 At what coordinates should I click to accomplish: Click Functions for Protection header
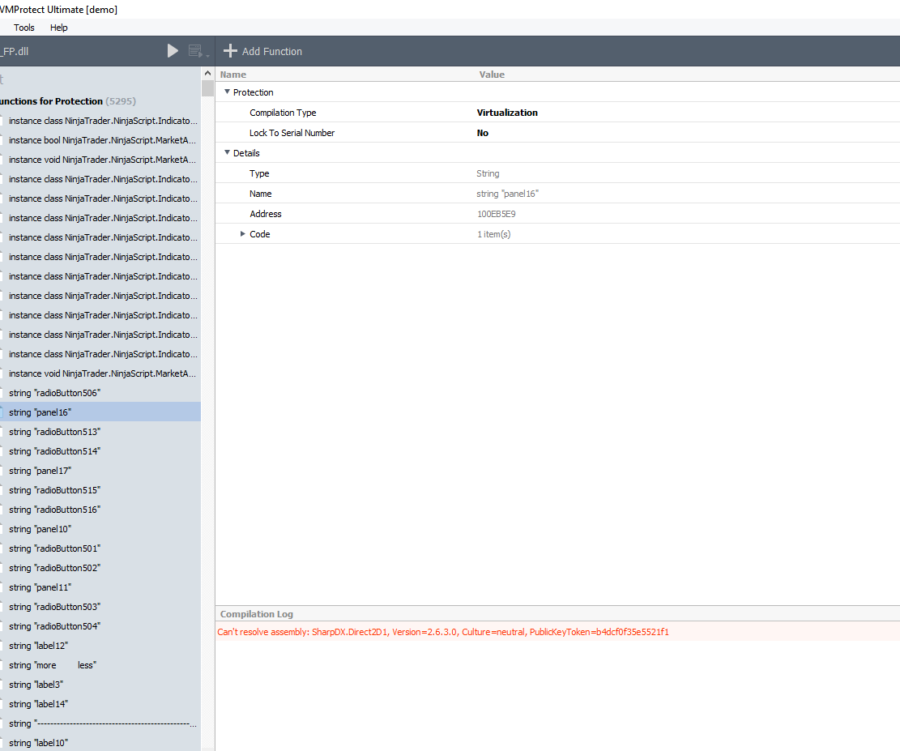click(x=52, y=101)
